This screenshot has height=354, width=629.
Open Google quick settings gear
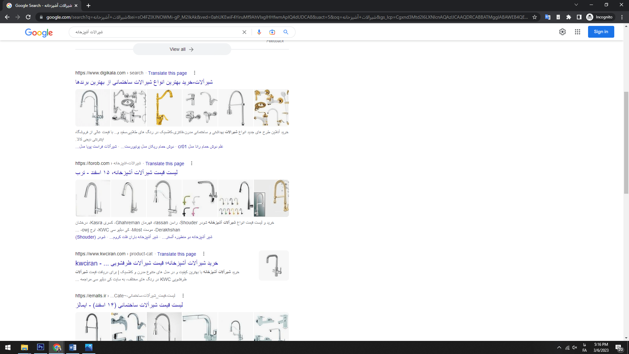(x=562, y=32)
